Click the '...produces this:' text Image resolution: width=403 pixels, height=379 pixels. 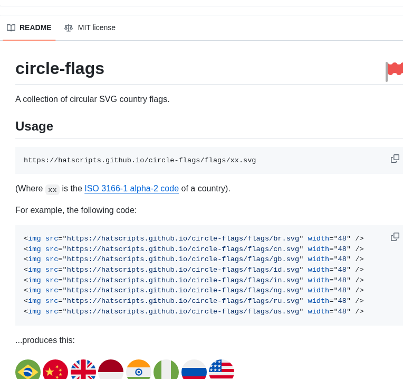[x=45, y=340]
